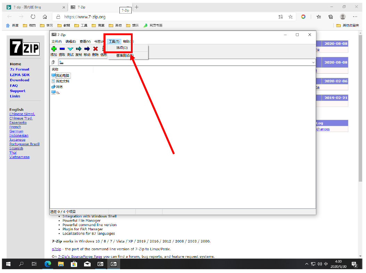366x273 pixels.
Task: Click the red Delete (删除) X icon
Action: coord(95,49)
